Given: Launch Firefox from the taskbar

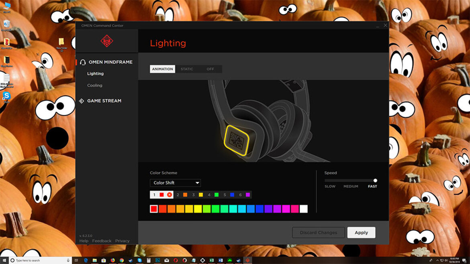Looking at the screenshot, I should (113, 260).
